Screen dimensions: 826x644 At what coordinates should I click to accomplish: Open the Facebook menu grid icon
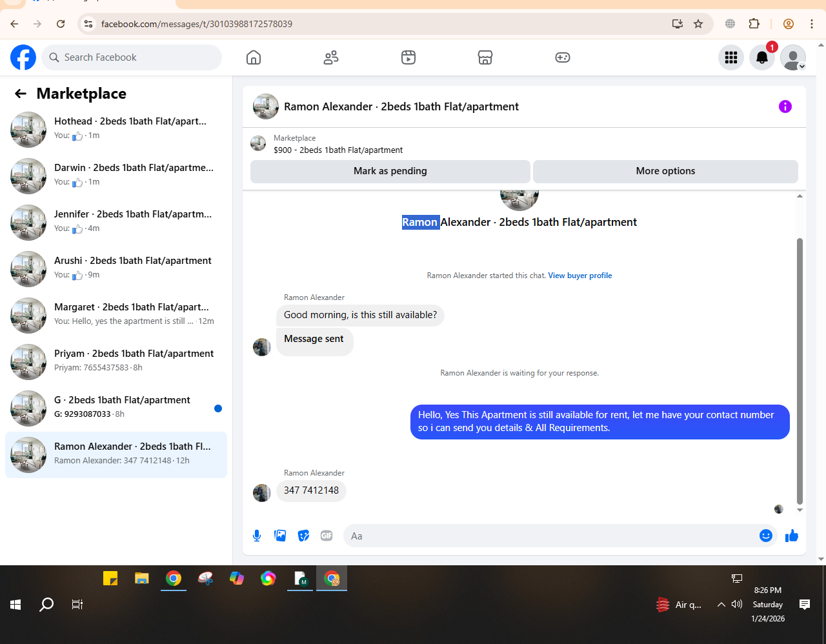point(731,57)
